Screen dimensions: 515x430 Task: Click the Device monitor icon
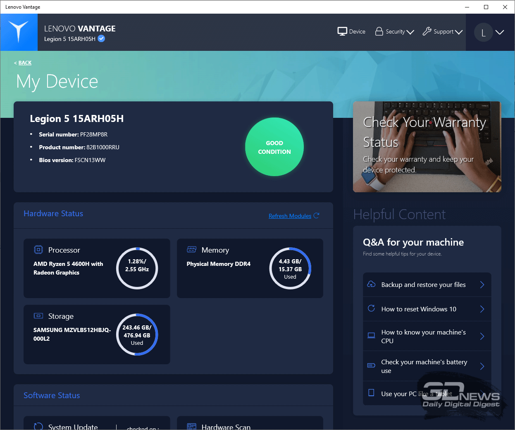[342, 31]
